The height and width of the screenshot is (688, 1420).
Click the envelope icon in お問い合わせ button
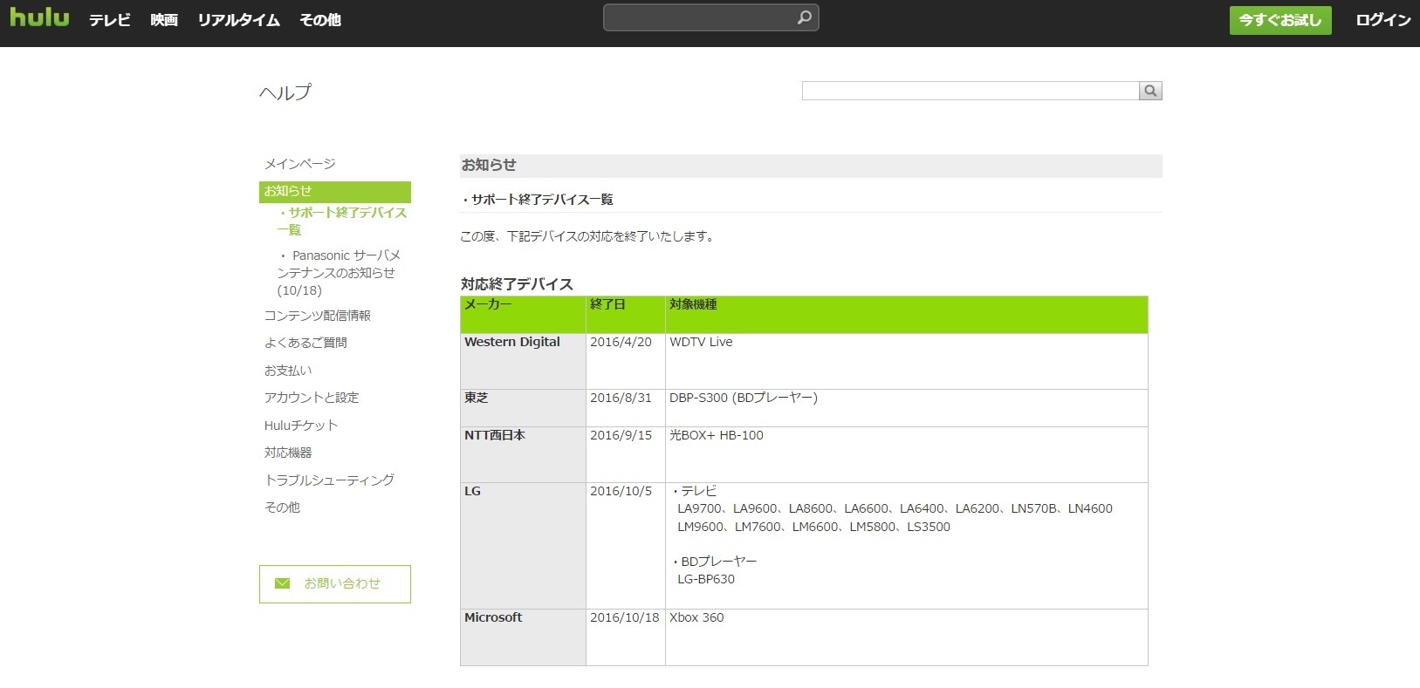[282, 583]
